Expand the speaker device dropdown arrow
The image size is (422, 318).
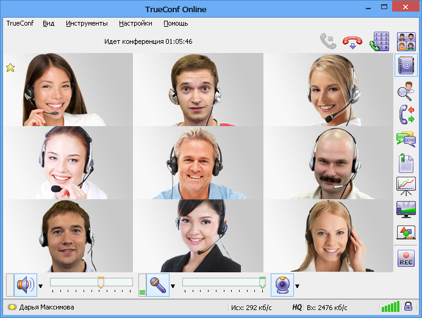[41, 286]
